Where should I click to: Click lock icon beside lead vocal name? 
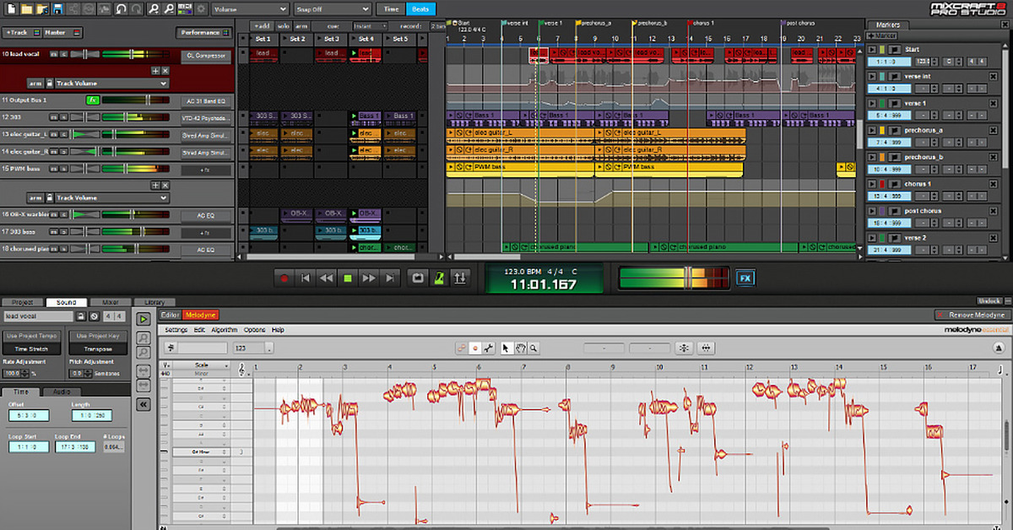[x=81, y=316]
